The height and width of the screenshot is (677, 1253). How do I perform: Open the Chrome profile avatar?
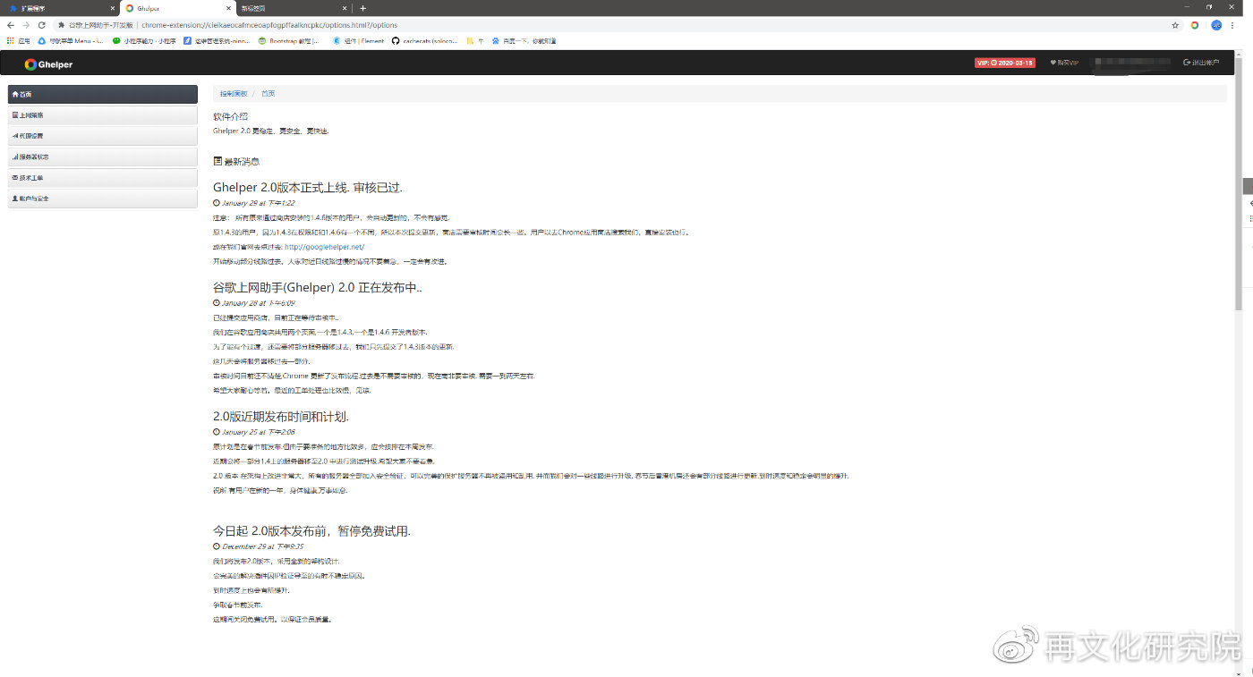click(1216, 25)
